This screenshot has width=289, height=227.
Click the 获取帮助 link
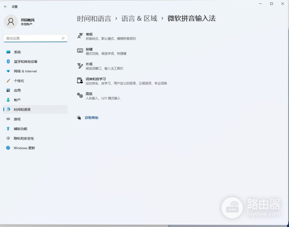(92, 118)
